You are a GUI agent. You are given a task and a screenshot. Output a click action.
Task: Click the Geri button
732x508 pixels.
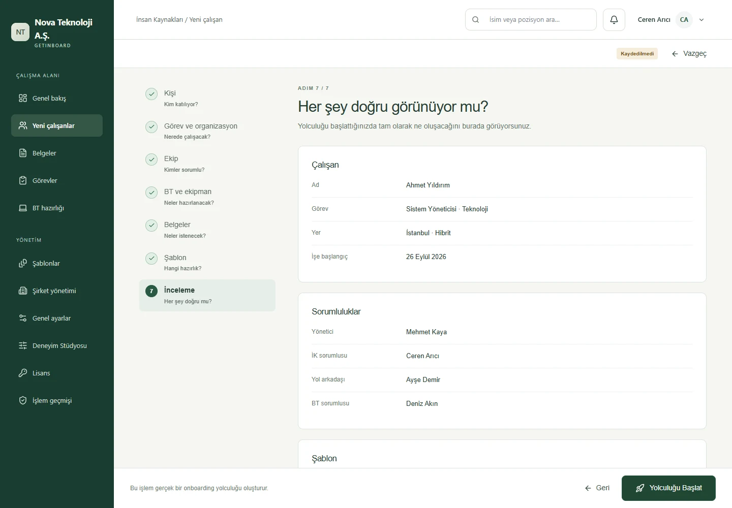597,488
